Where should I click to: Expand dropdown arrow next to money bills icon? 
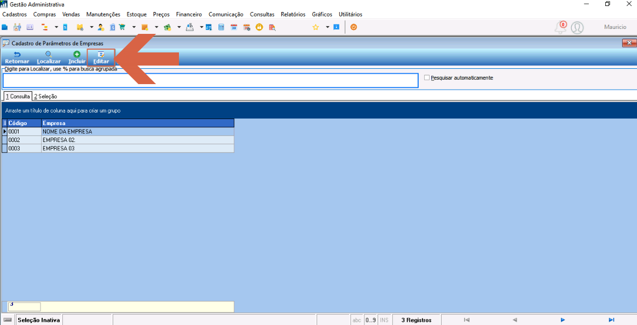point(179,27)
